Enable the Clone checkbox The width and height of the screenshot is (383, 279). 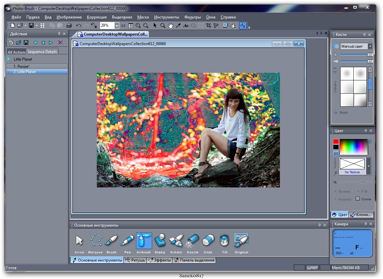[358, 199]
